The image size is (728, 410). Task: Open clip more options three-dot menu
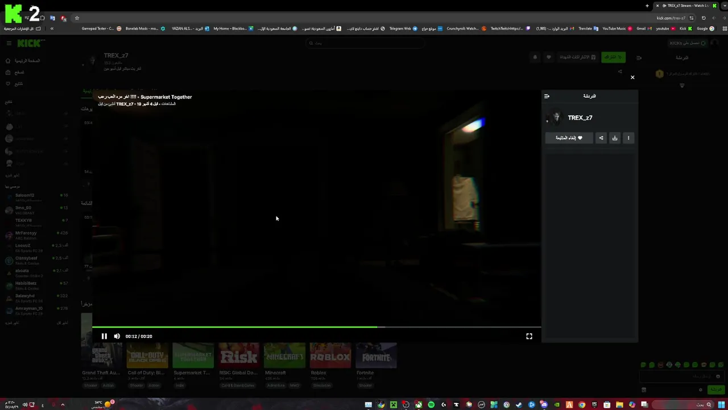[628, 138]
